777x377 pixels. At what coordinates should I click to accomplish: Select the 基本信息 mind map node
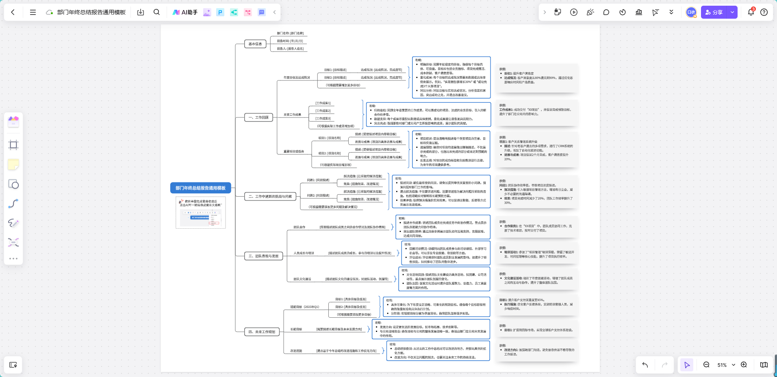255,44
